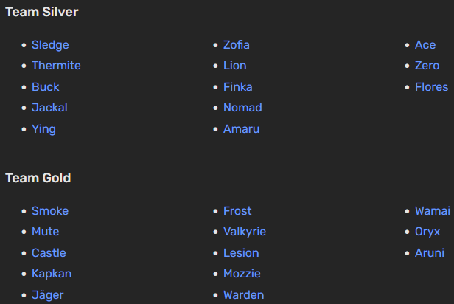Follow the Jäger link
Screen dimensions: 454x304
(48, 295)
